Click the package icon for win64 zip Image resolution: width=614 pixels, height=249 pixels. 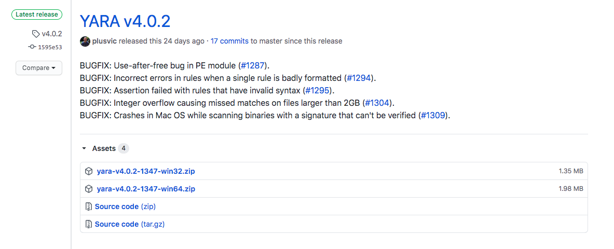pyautogui.click(x=89, y=189)
